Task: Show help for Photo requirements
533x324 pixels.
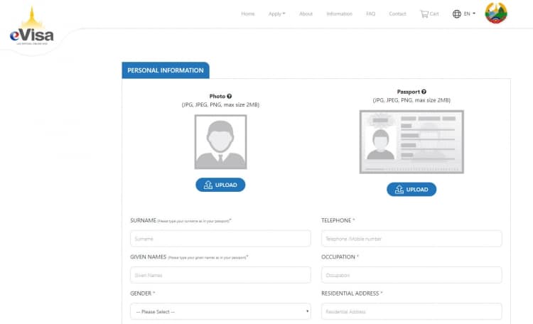Action: pyautogui.click(x=230, y=96)
